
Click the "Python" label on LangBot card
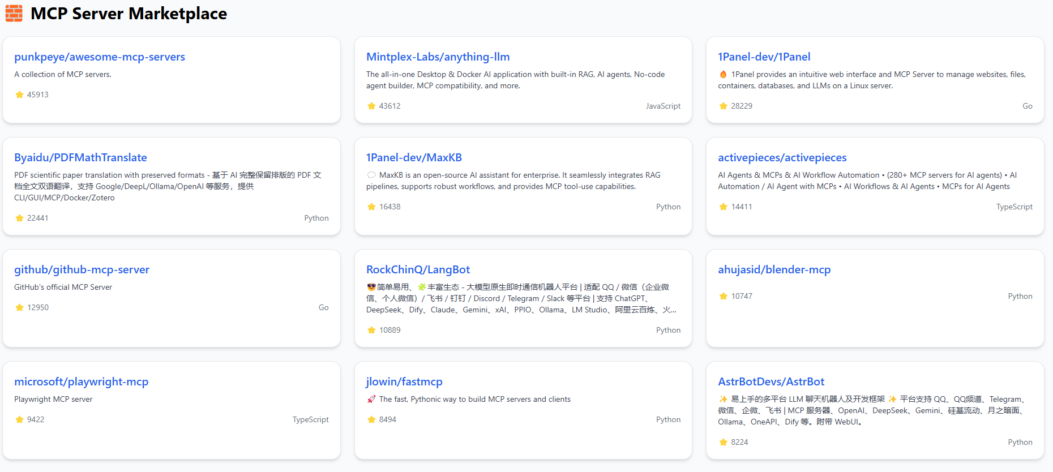[668, 330]
